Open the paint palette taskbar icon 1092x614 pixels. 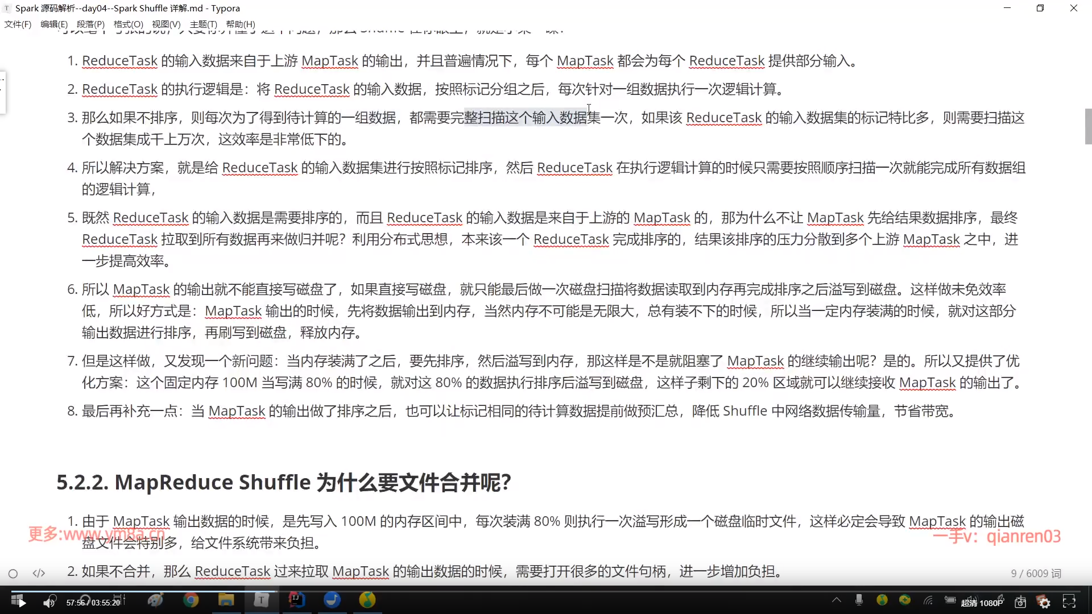155,600
